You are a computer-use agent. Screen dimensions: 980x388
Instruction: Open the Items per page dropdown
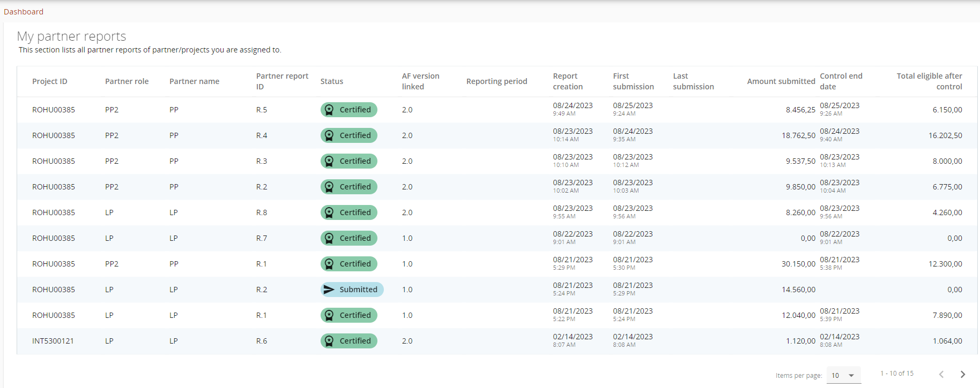coord(843,375)
